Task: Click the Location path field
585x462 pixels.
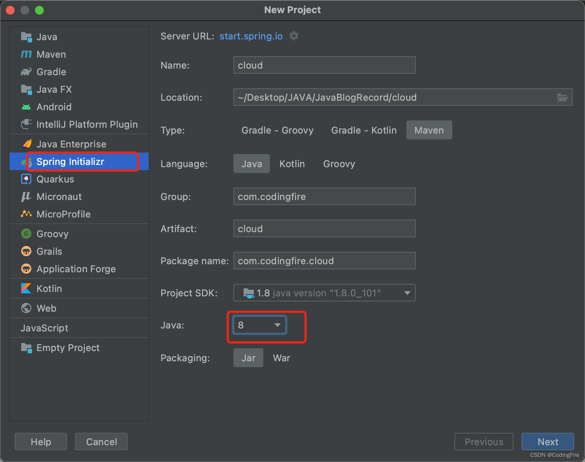Action: coord(403,97)
